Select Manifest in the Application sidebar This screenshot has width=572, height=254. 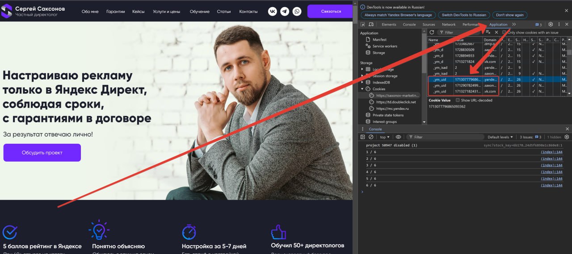pos(379,40)
